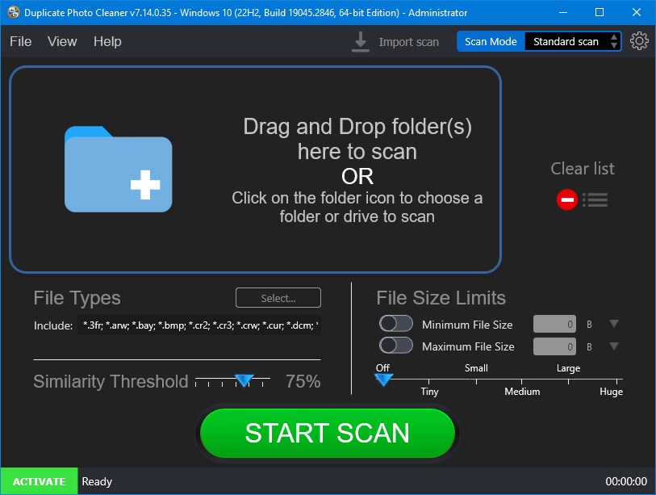Viewport: 656px width, 495px height.
Task: Click the ACTIVATE button
Action: (38, 480)
